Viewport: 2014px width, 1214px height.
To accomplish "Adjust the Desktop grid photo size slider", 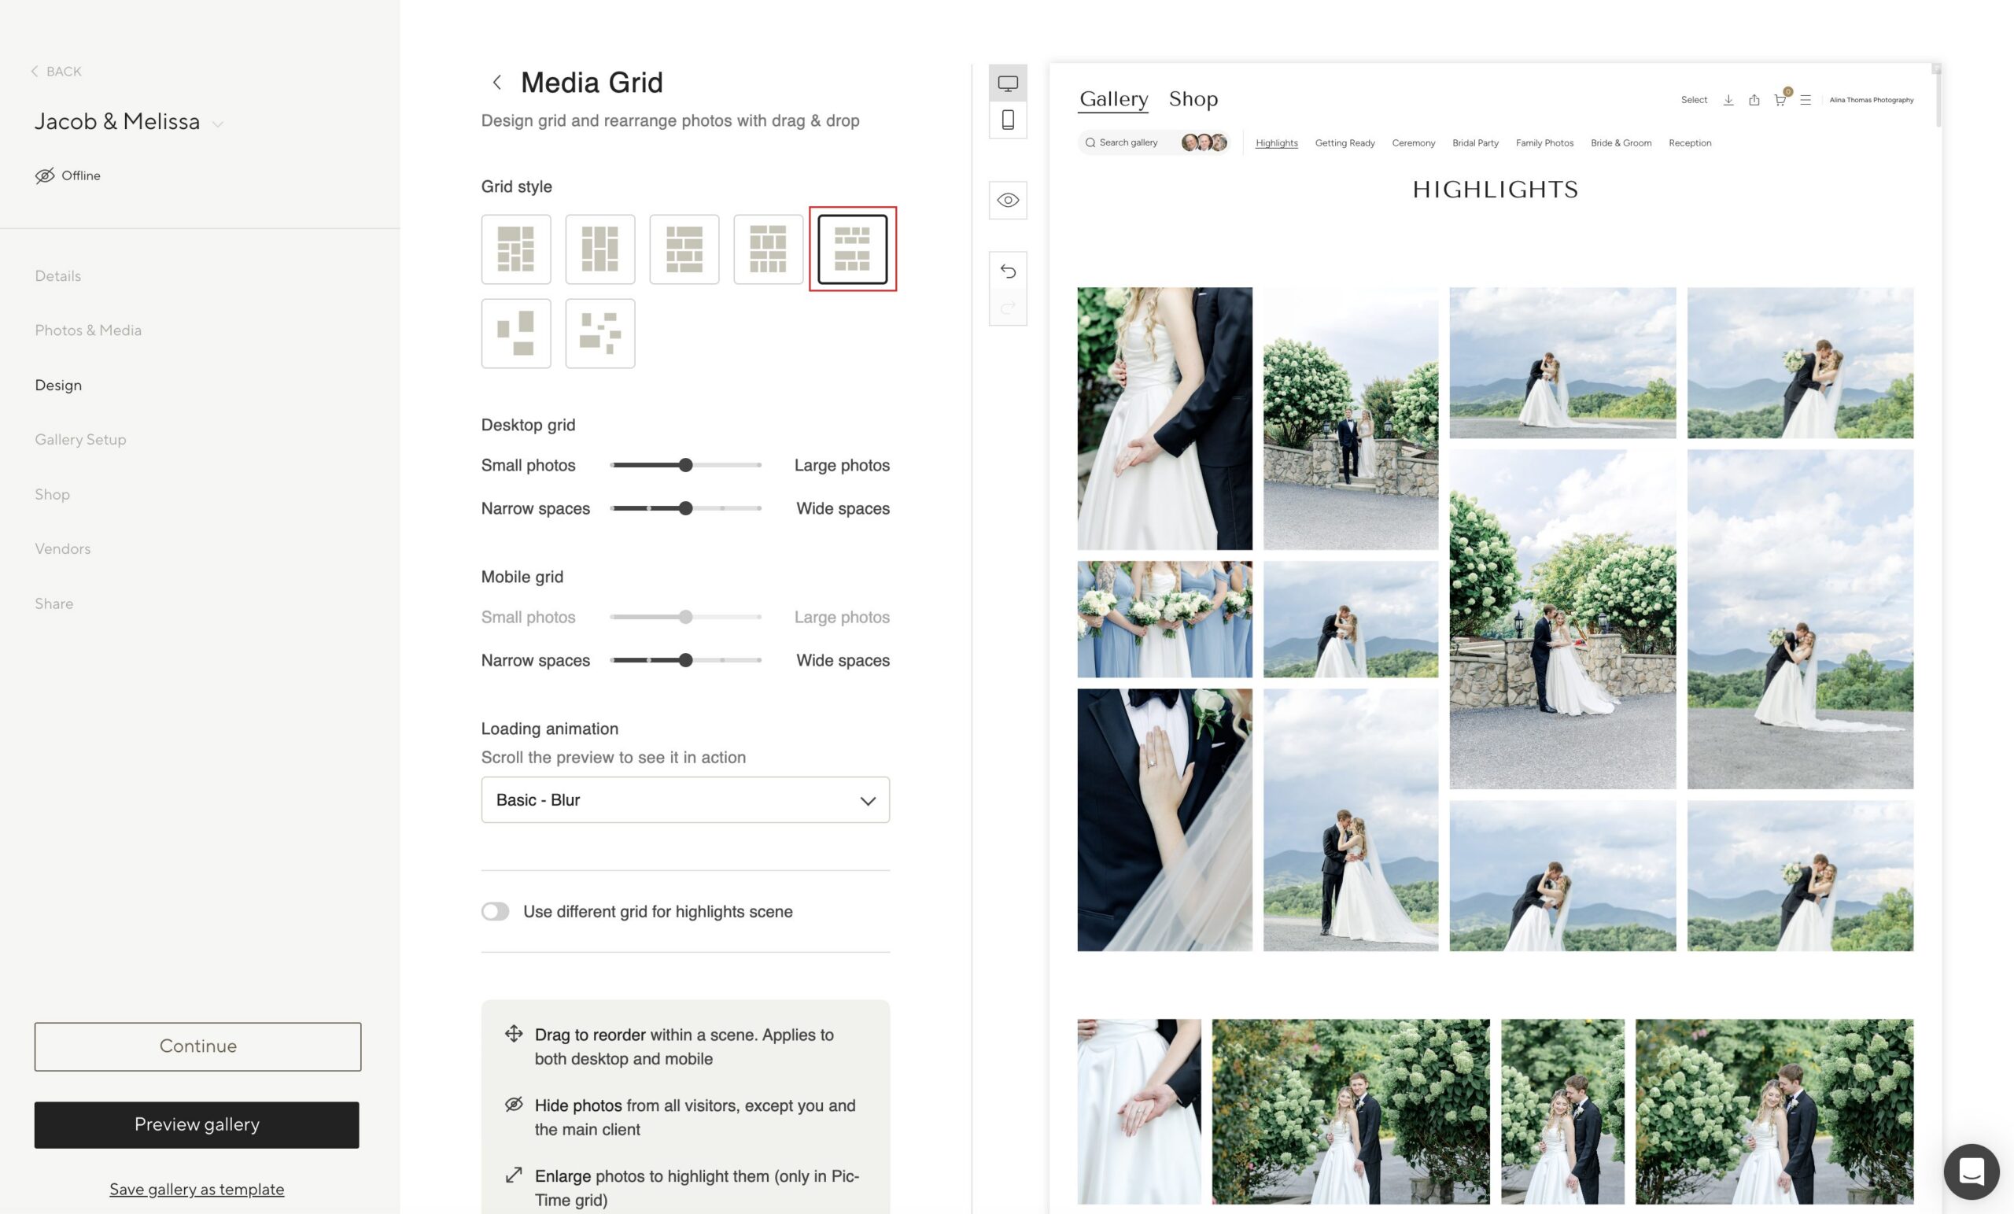I will [685, 465].
